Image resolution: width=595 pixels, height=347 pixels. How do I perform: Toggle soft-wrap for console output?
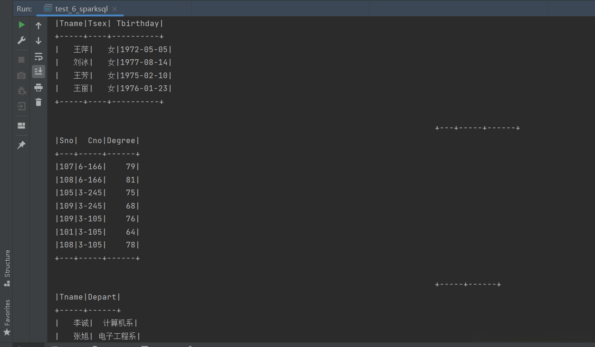(38, 56)
